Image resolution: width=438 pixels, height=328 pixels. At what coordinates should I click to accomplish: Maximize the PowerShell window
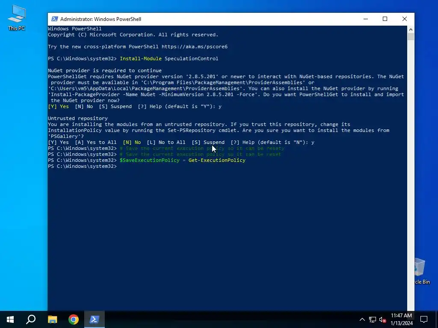385,19
